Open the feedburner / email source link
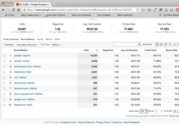 (x=23, y=105)
